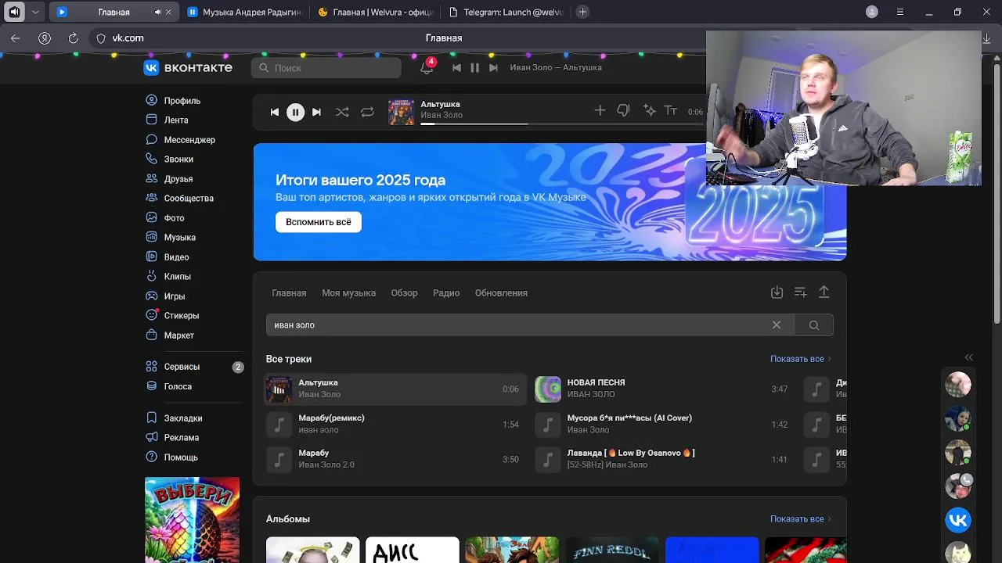Viewport: 1002px width, 563px height.
Task: Skip to previous track in main player
Action: pos(274,112)
